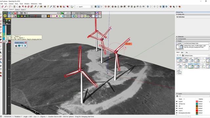The image size is (210, 118).
Task: Open Animator settings sun-gear icon
Action: point(5,16)
